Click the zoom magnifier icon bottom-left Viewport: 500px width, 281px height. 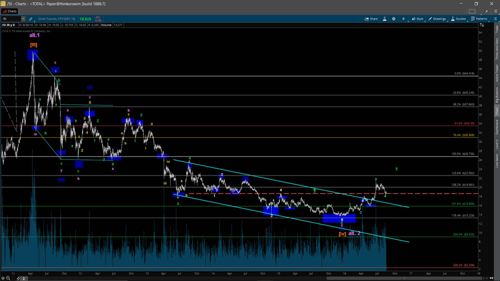pos(8,278)
